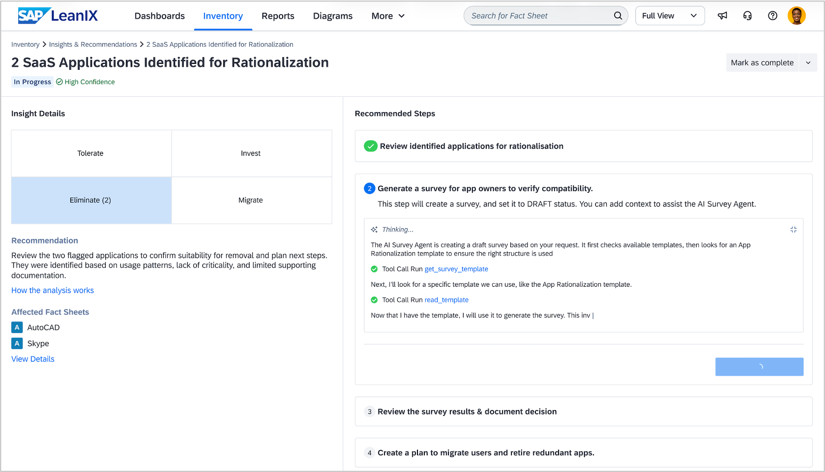
Task: Click the AutoCAD fact sheet icon
Action: click(x=17, y=327)
